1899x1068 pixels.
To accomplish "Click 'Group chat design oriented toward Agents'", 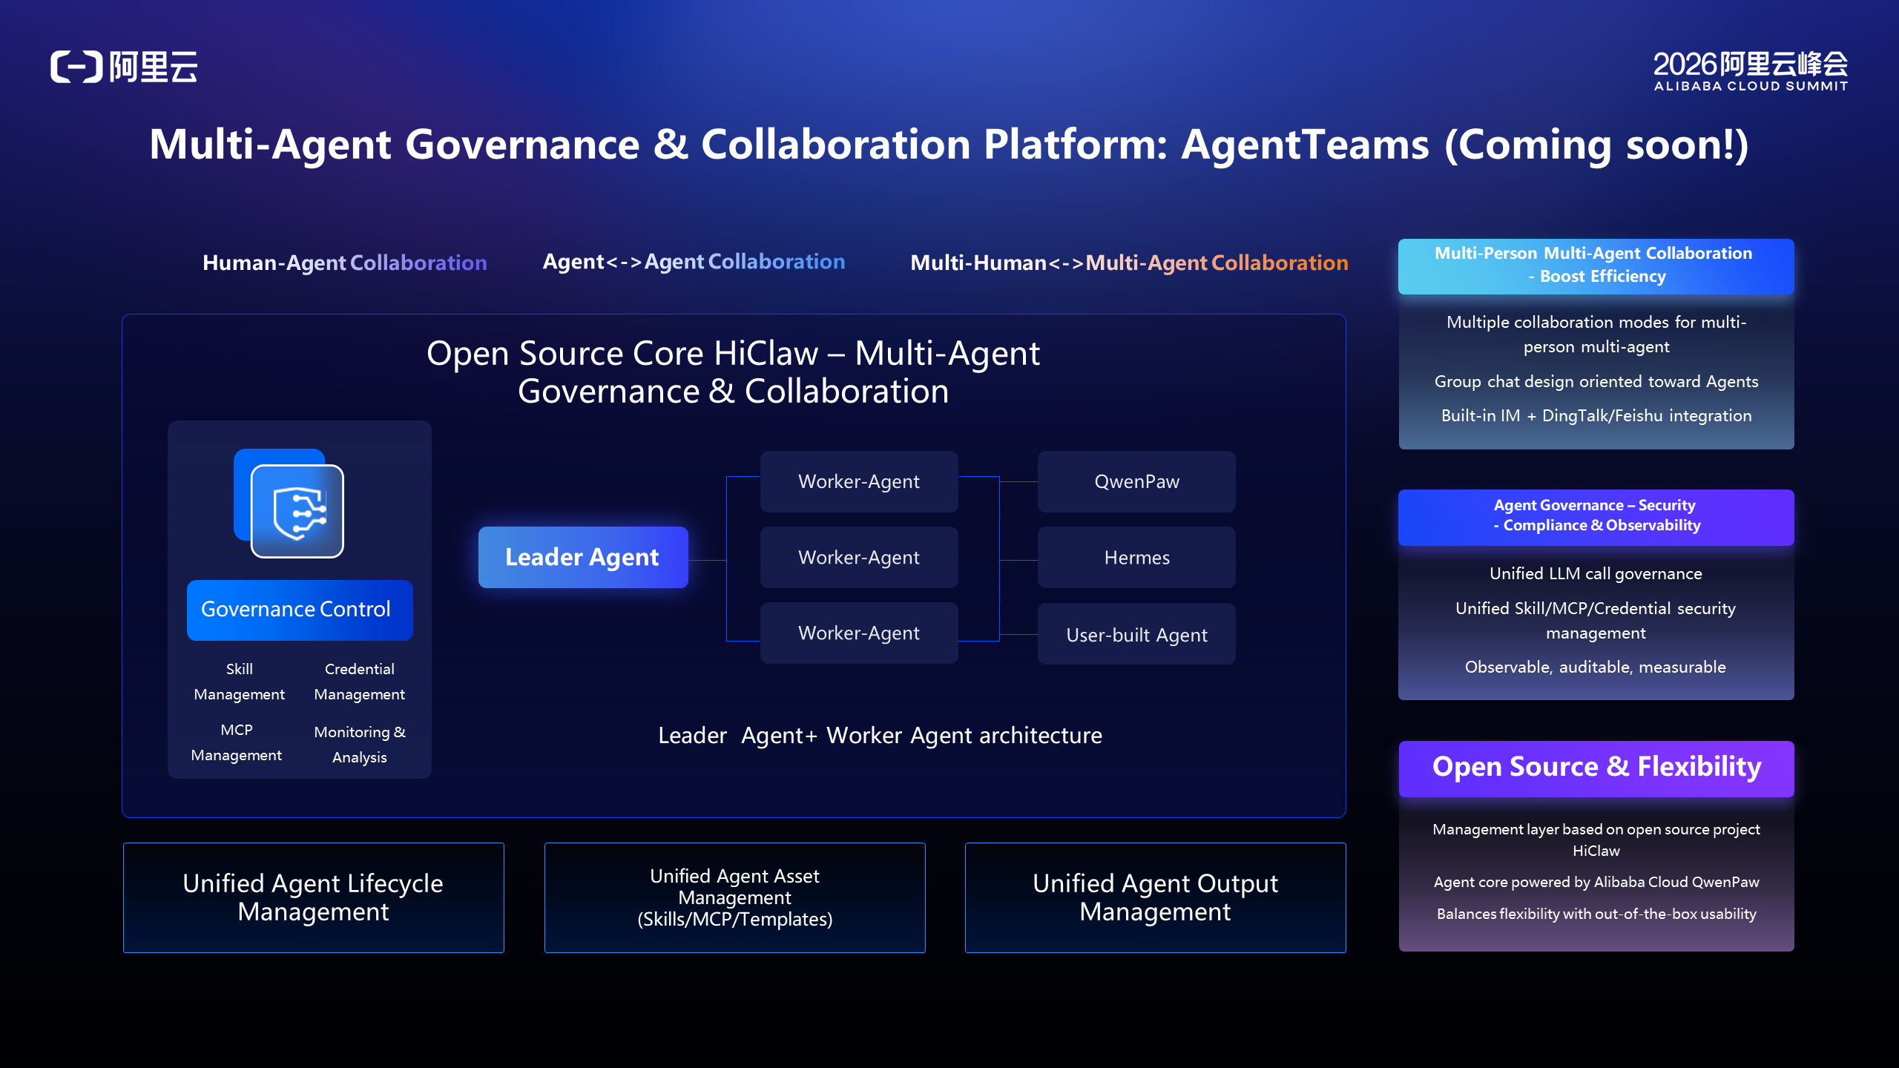I will (1596, 381).
